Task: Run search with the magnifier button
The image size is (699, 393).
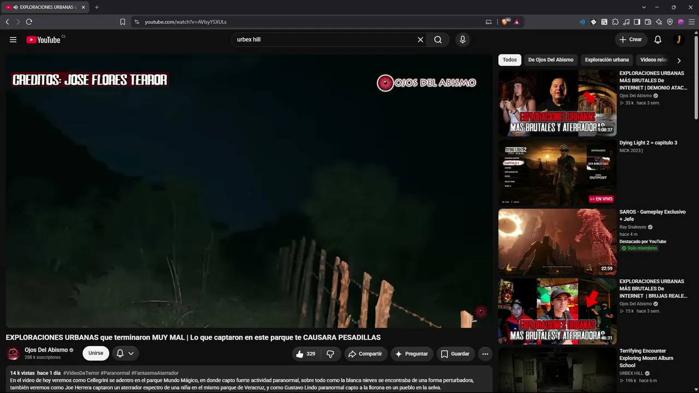Action: click(438, 40)
